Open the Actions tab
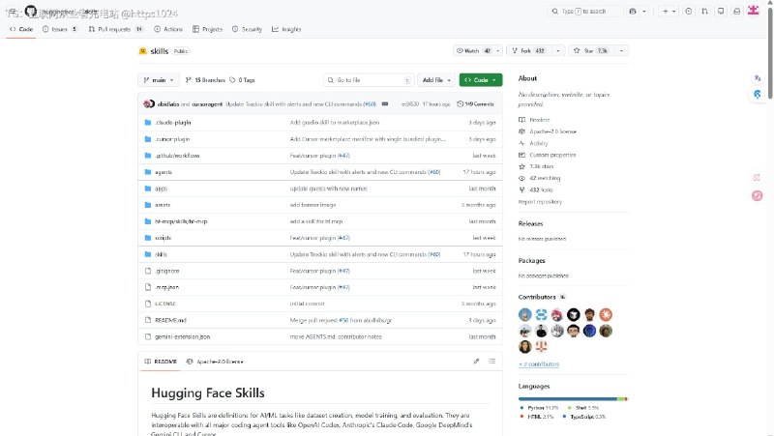The width and height of the screenshot is (774, 436). click(168, 29)
